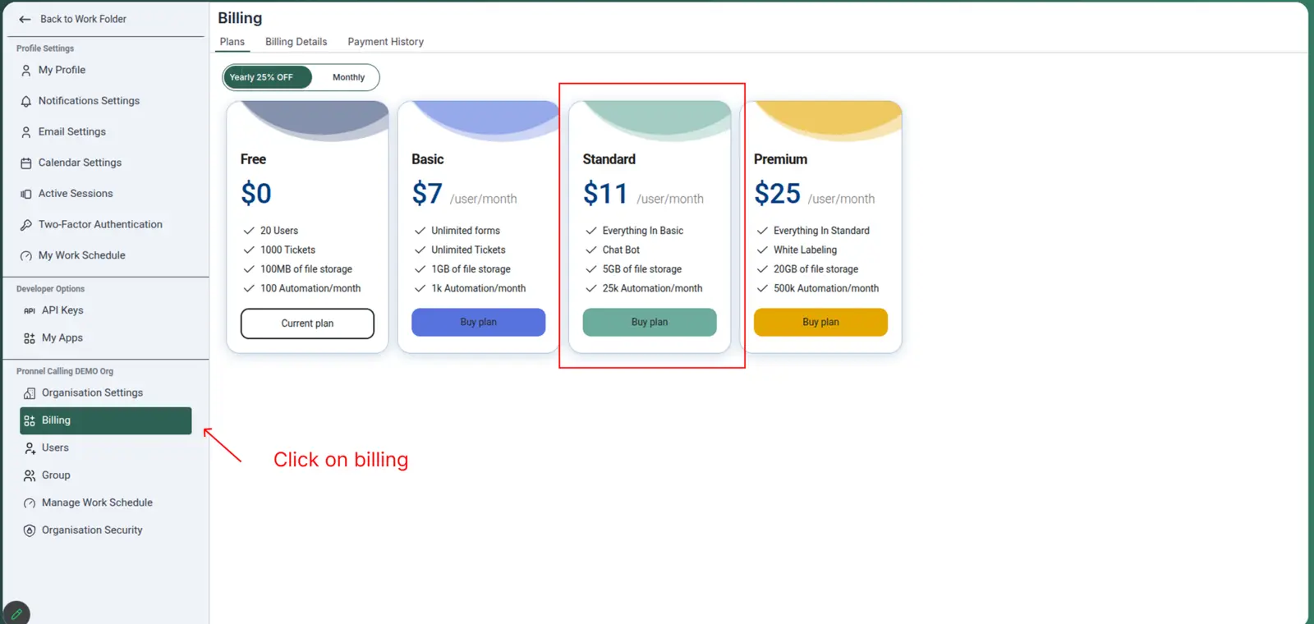Switch billing cycle to Monthly
This screenshot has width=1314, height=624.
(348, 77)
